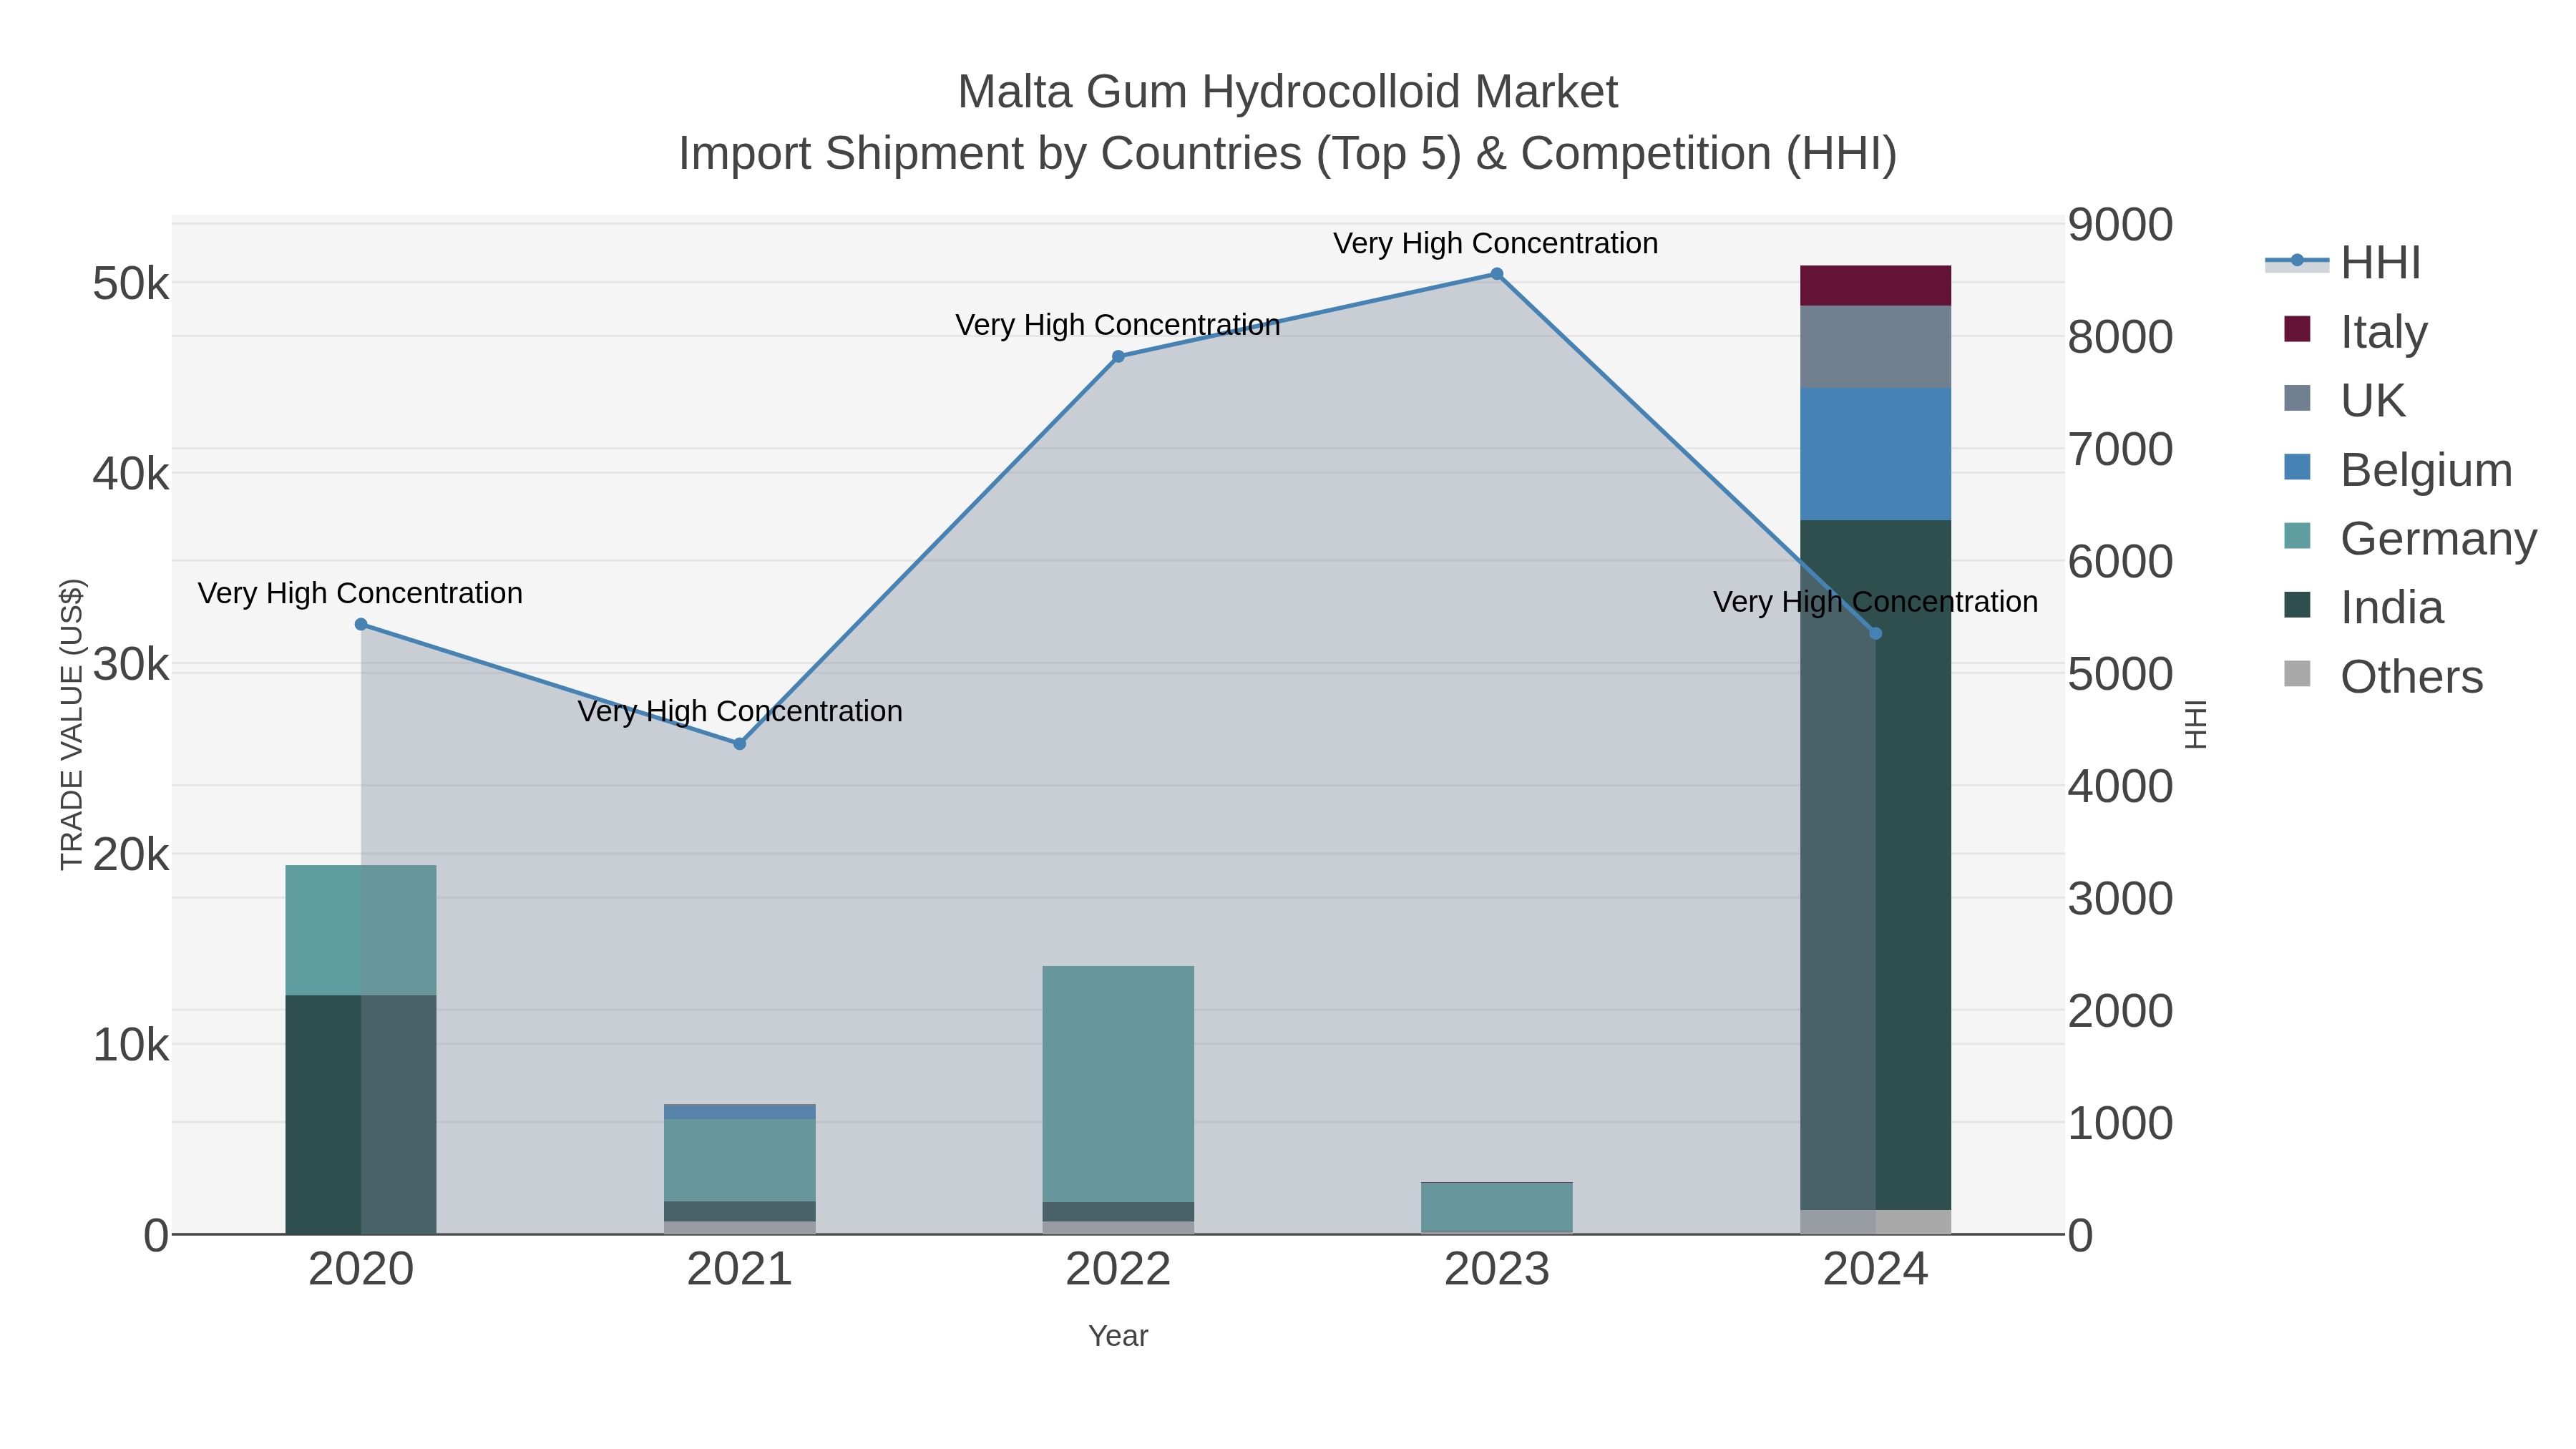The image size is (2576, 1449).
Task: Click the HHI data point for 2023
Action: tap(1497, 274)
